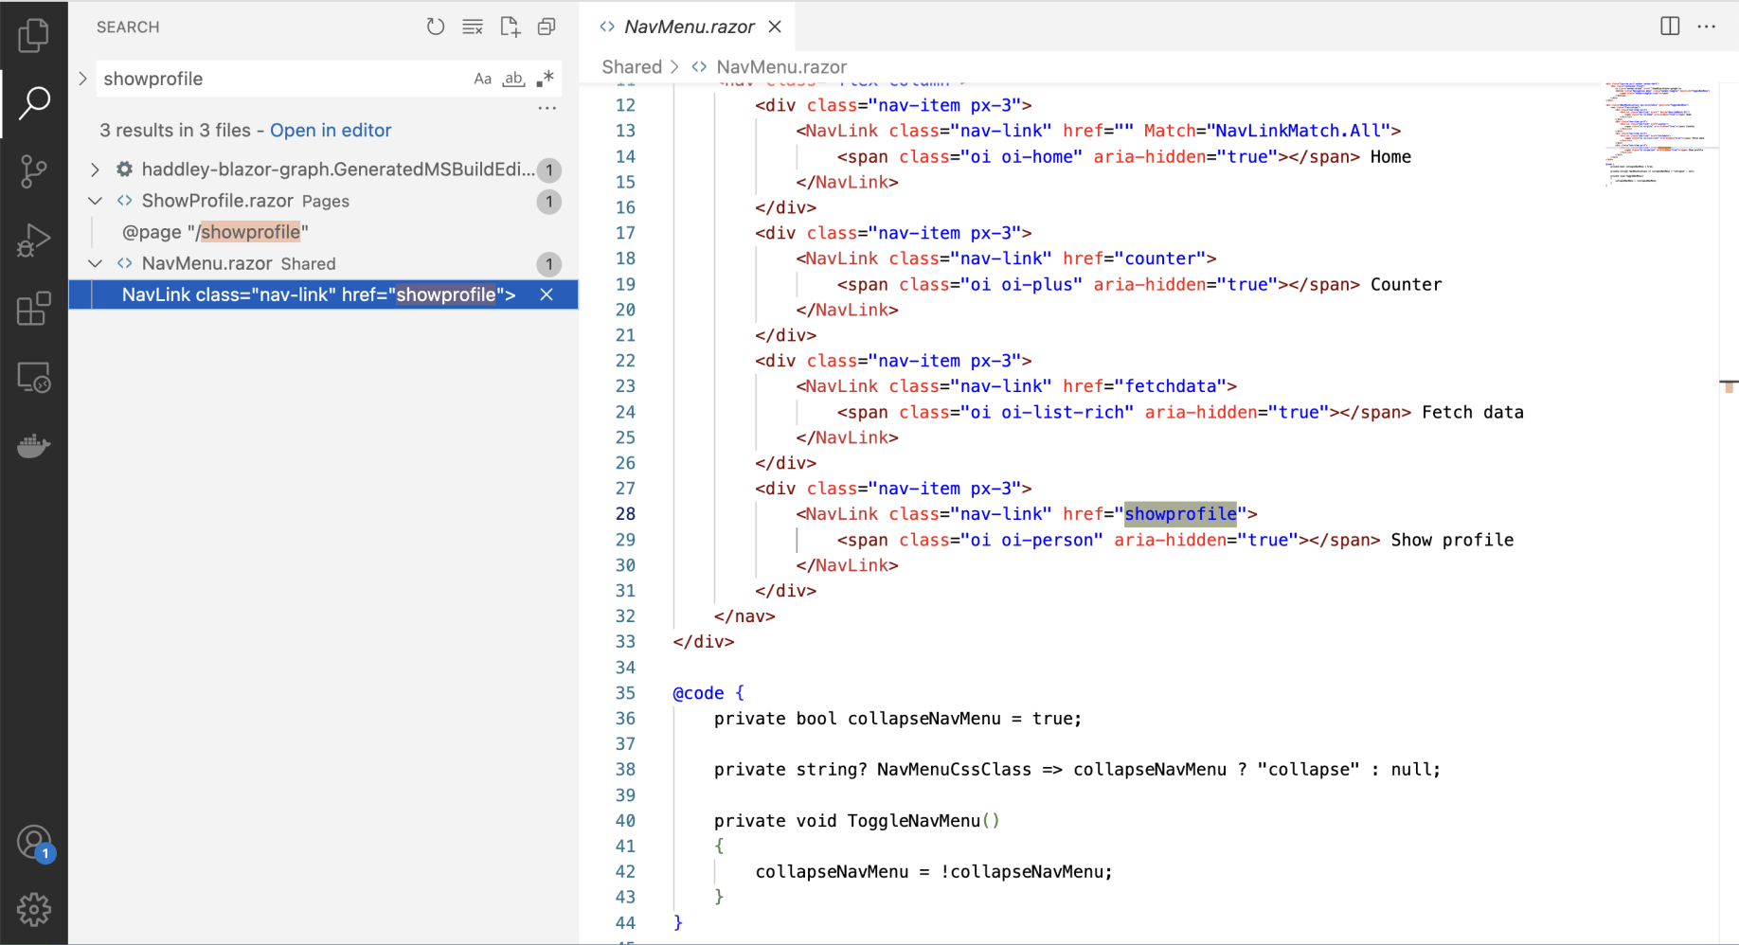Image resolution: width=1739 pixels, height=945 pixels.
Task: Refresh the search results
Action: click(x=436, y=27)
